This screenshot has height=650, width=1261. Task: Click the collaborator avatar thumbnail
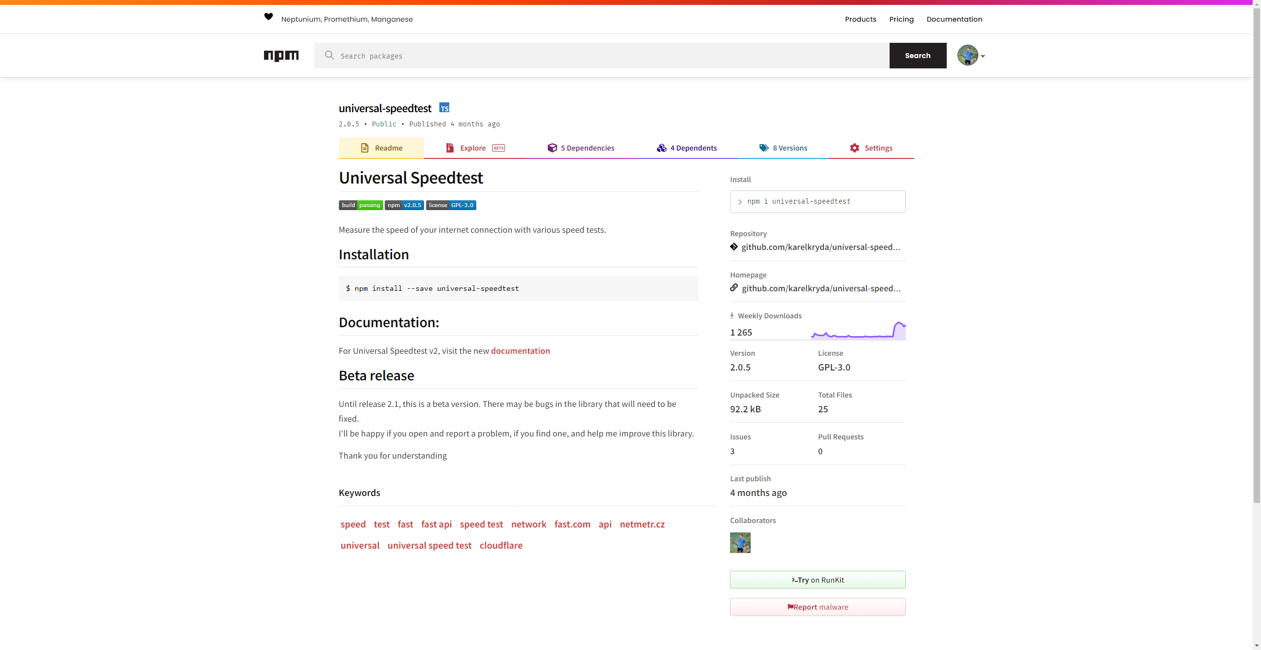click(740, 543)
